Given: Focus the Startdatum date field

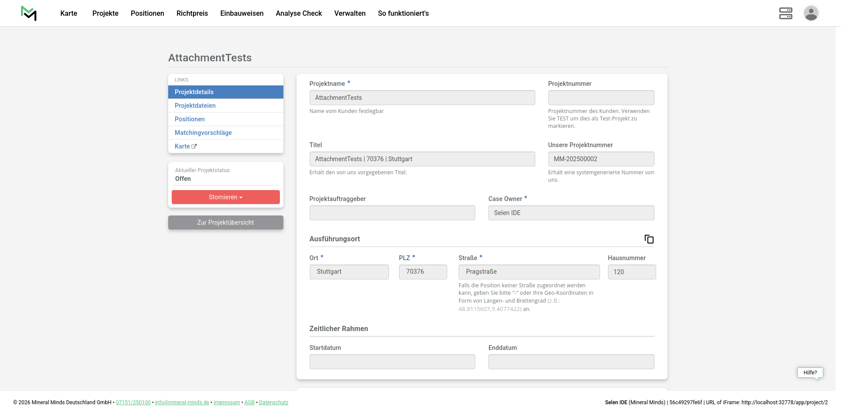Looking at the screenshot, I should [392, 362].
